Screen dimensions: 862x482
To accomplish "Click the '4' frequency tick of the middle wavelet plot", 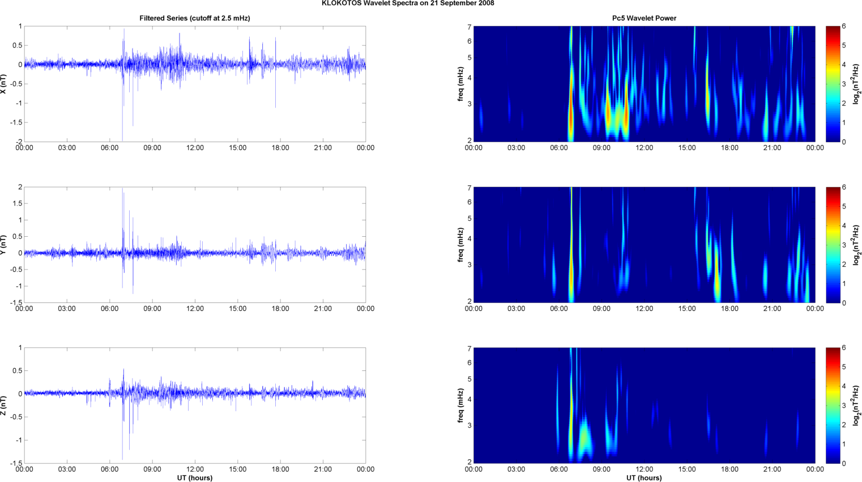I will coord(470,239).
